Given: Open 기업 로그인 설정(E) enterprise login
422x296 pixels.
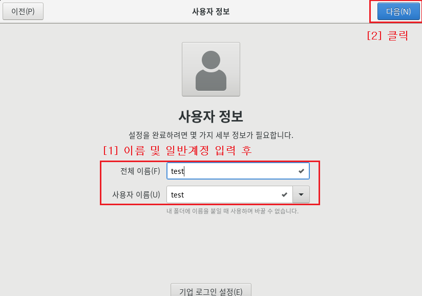Looking at the screenshot, I should 211,290.
